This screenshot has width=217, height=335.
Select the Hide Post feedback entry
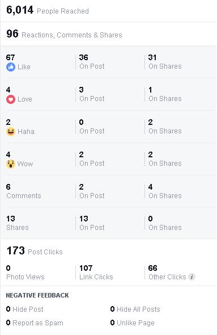pyautogui.click(x=25, y=309)
